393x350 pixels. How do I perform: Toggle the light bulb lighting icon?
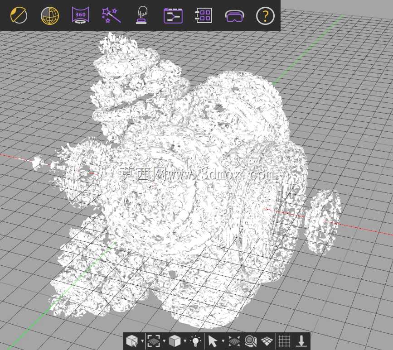click(195, 341)
